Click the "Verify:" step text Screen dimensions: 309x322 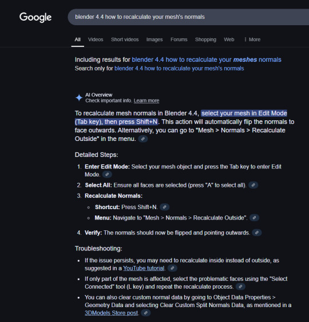[x=93, y=233]
